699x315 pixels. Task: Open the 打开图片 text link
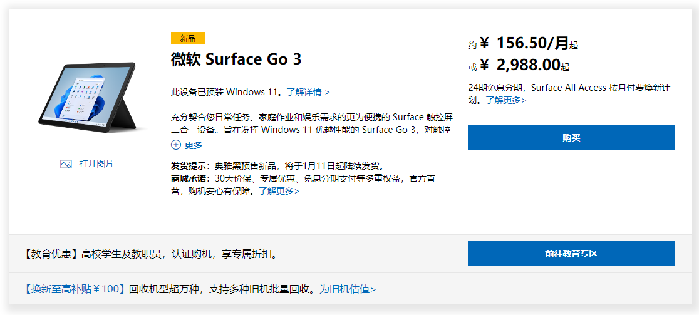tap(96, 163)
